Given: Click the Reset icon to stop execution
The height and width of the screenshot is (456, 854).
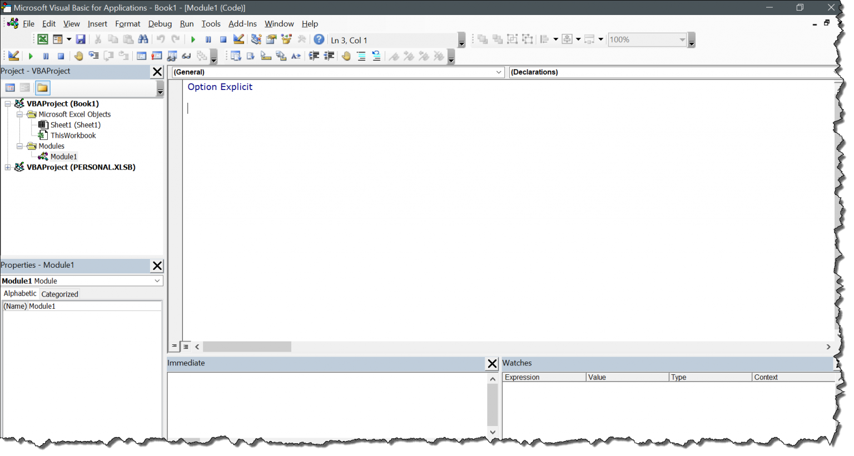Looking at the screenshot, I should [223, 39].
